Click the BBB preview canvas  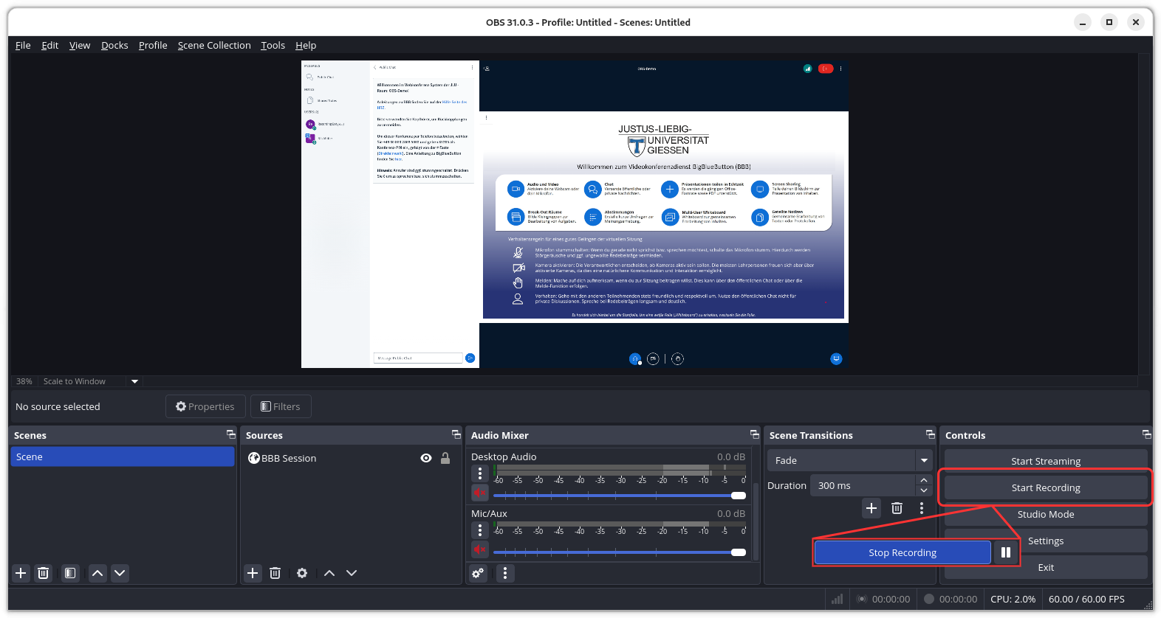click(575, 214)
